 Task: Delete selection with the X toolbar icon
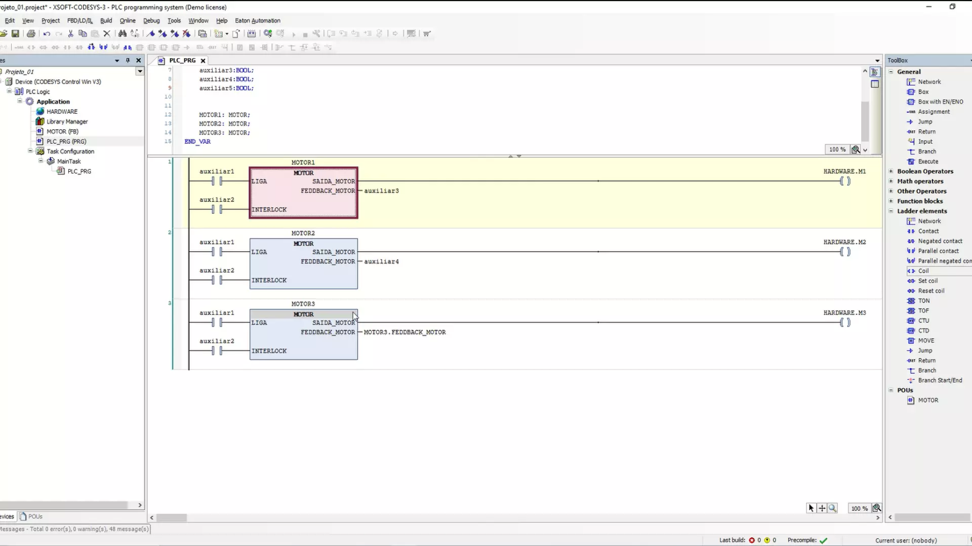[107, 34]
